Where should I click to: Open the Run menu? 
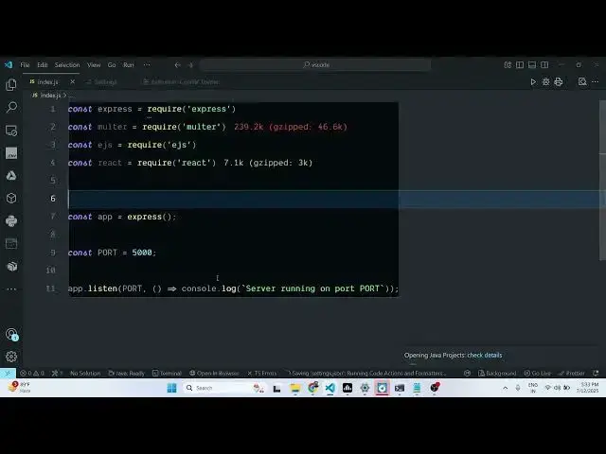point(129,65)
